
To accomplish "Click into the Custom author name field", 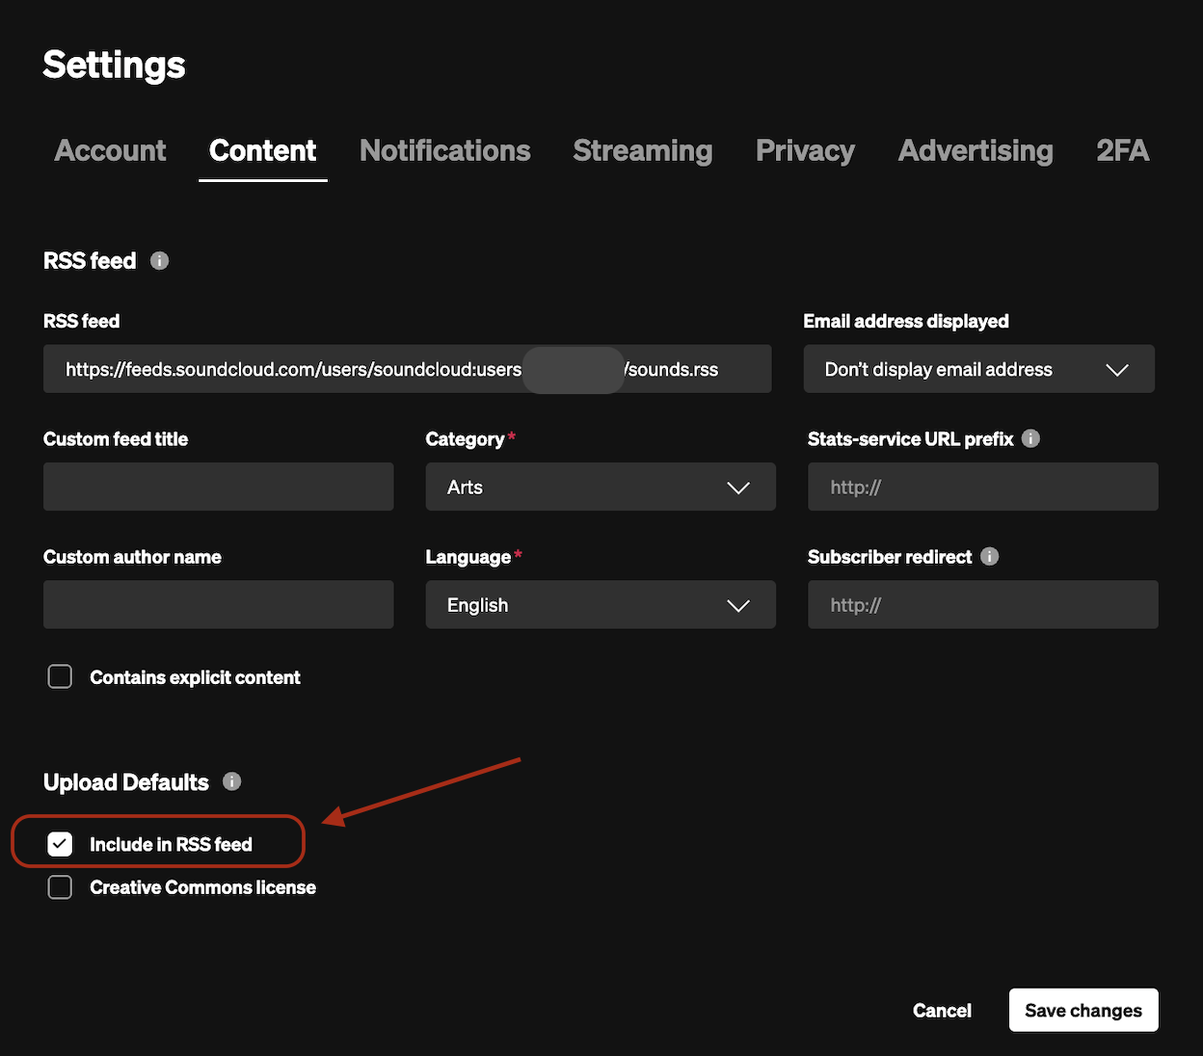I will pyautogui.click(x=218, y=605).
